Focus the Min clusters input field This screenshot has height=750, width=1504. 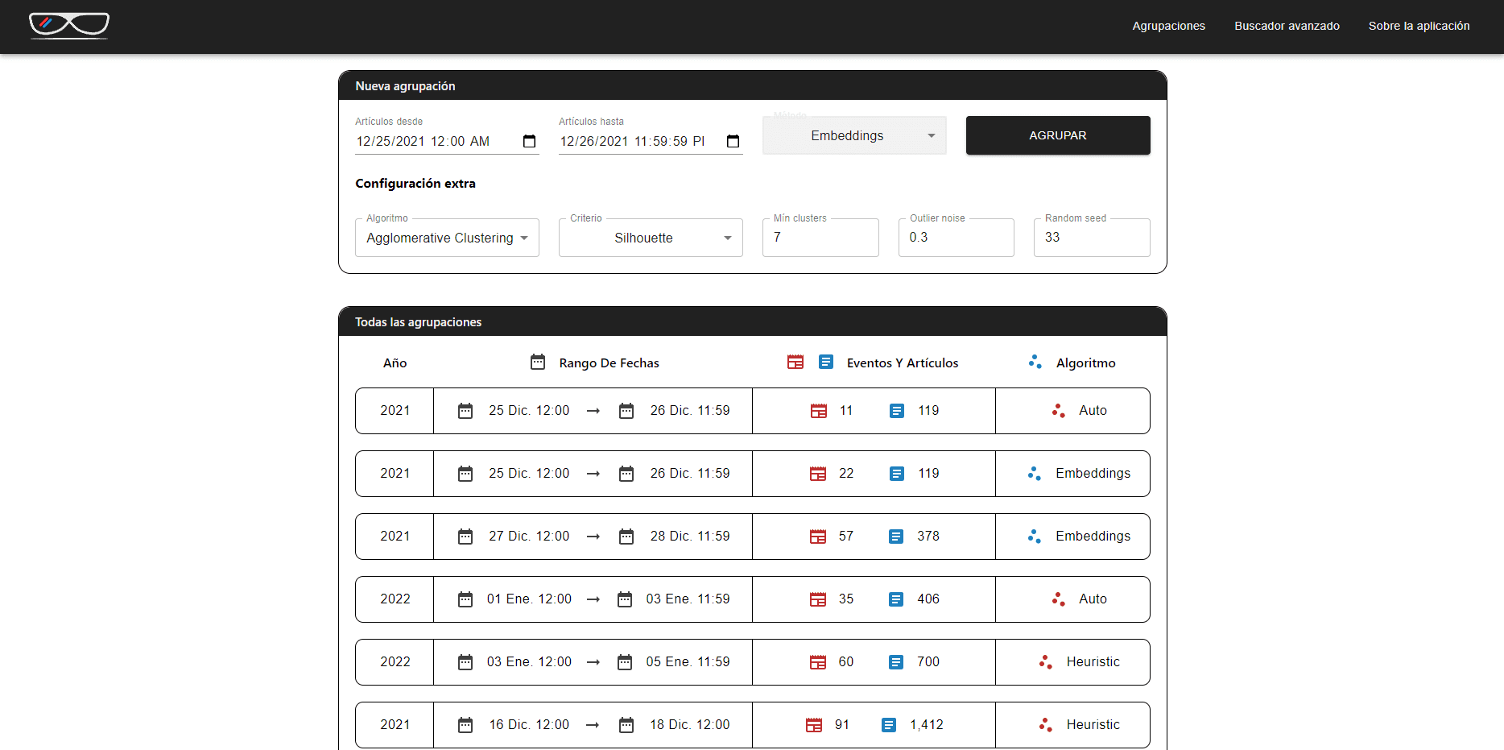click(x=820, y=238)
